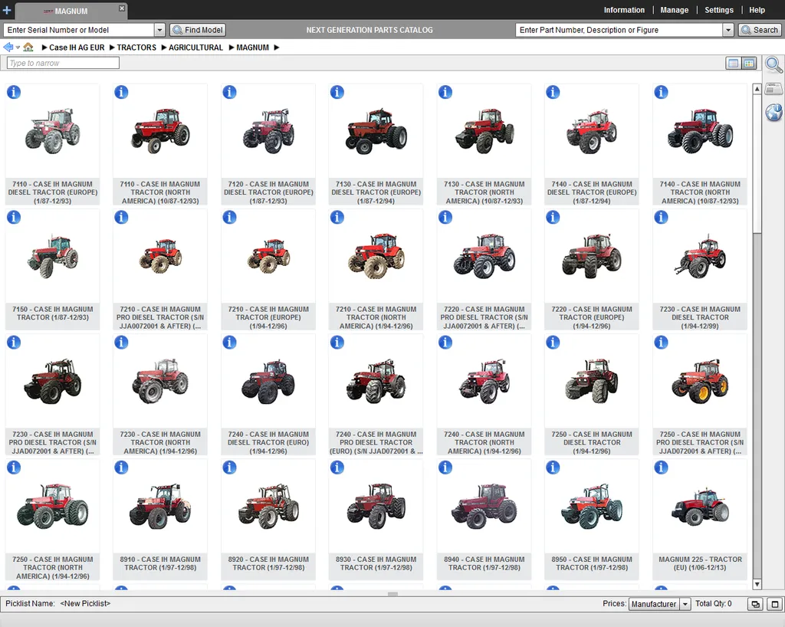This screenshot has height=627, width=785.
Task: Click the Find Model button
Action: pyautogui.click(x=197, y=30)
